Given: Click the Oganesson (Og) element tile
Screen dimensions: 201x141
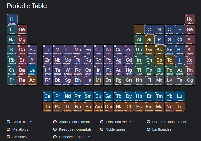Looking at the screenshot, I should point(190,80).
